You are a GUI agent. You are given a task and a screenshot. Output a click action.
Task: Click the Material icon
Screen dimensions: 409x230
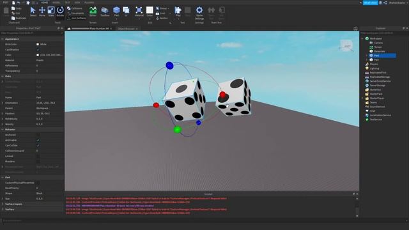139,10
